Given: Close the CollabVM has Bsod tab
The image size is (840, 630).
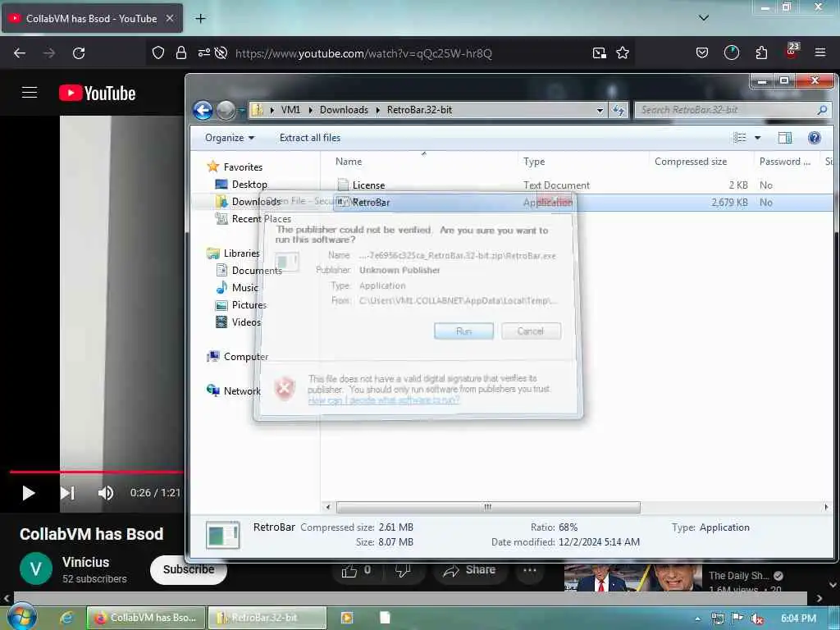Looking at the screenshot, I should [x=169, y=18].
